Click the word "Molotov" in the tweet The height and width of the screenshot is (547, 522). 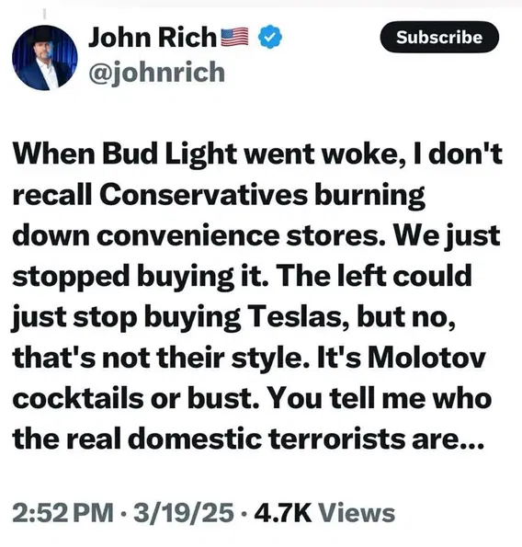(x=426, y=358)
